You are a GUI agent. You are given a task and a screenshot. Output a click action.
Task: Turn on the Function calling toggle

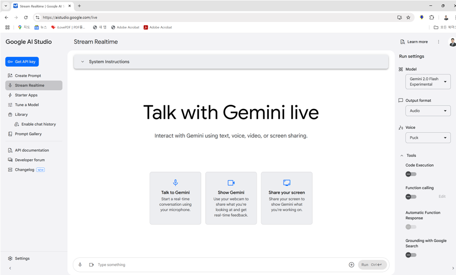411,197
